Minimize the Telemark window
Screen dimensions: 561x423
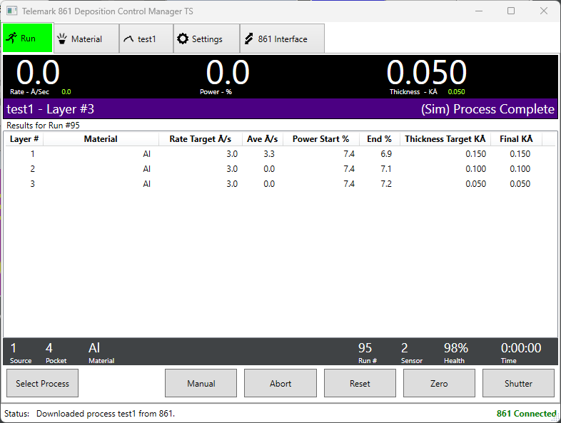click(x=479, y=11)
